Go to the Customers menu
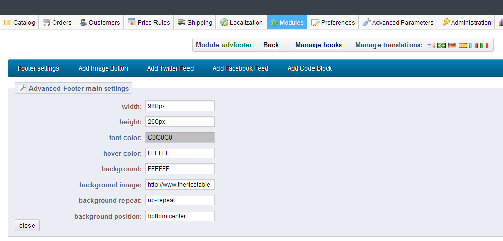Image resolution: width=503 pixels, height=241 pixels. click(x=100, y=22)
